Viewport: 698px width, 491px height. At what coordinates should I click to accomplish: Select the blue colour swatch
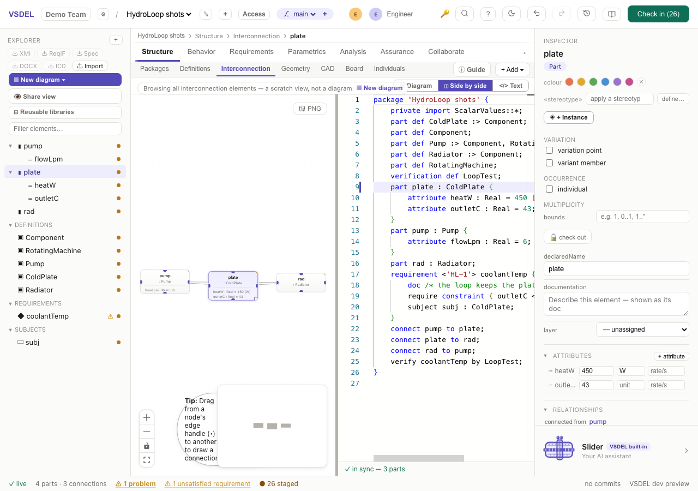click(605, 82)
